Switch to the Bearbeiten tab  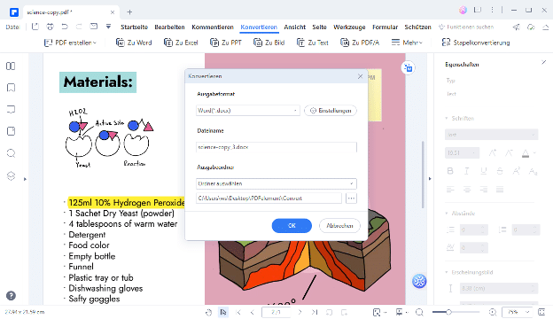click(169, 27)
